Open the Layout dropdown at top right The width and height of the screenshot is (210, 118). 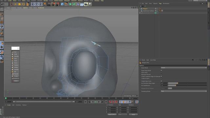(200, 1)
